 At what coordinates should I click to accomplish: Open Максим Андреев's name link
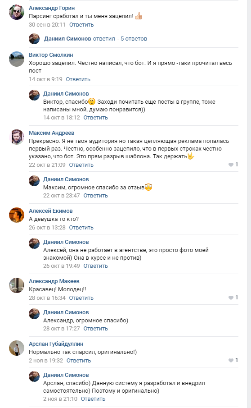click(x=51, y=133)
